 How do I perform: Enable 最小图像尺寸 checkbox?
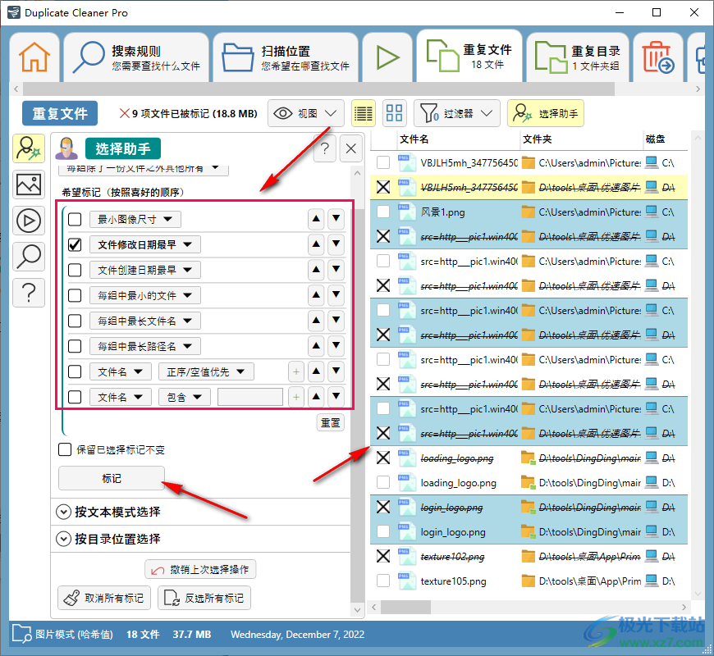pos(75,219)
